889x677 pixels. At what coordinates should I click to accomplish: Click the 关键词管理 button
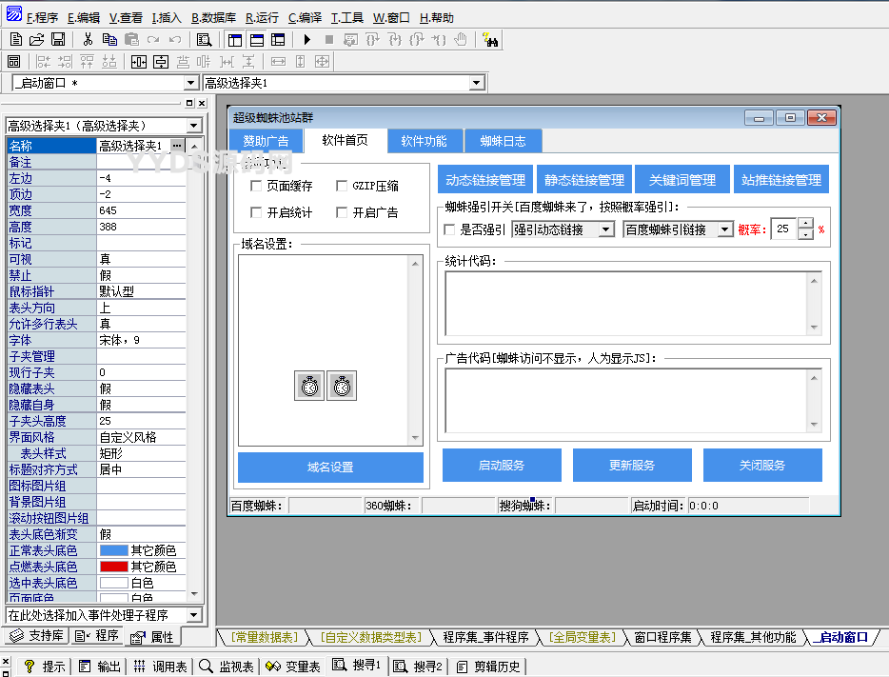coord(682,179)
